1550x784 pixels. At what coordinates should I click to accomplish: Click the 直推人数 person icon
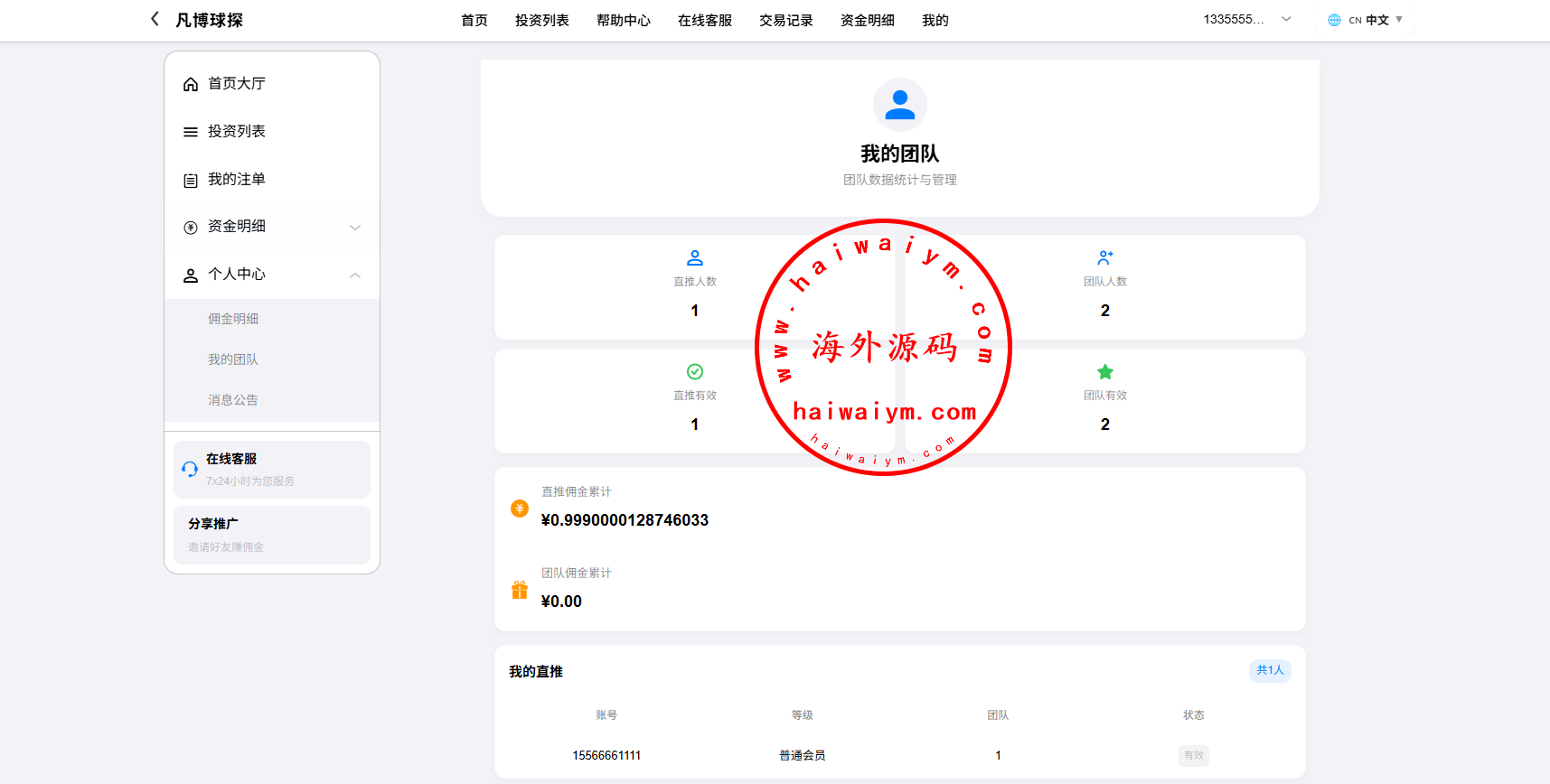pyautogui.click(x=694, y=258)
